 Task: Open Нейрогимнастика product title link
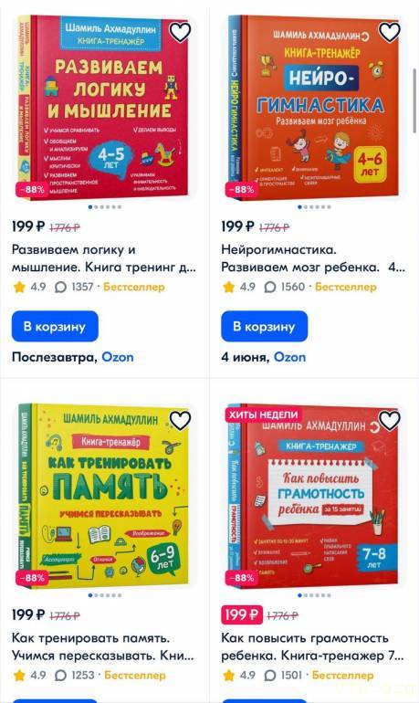pos(313,258)
